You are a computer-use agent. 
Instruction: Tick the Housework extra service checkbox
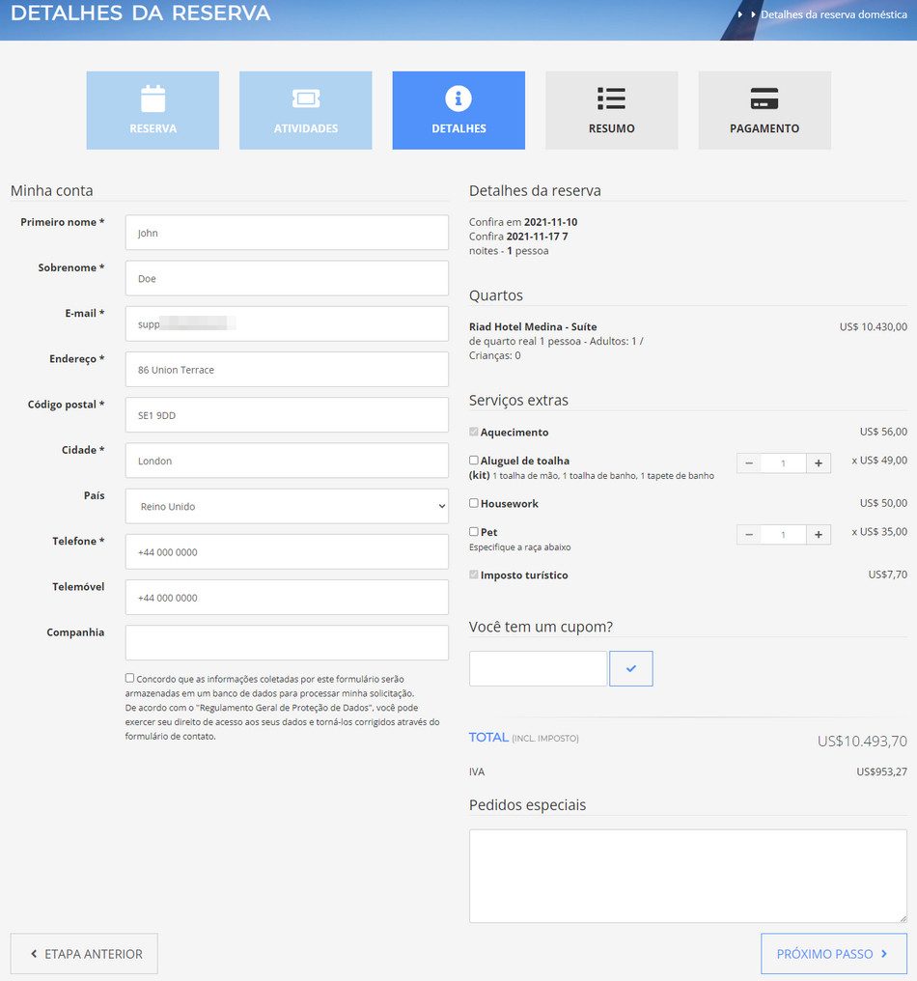[474, 503]
